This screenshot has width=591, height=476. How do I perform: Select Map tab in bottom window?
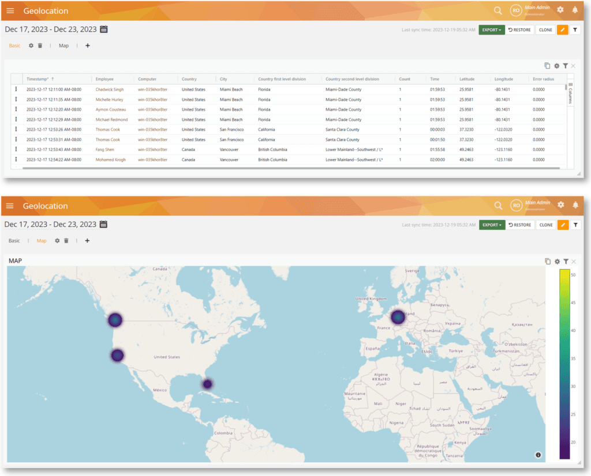coord(42,240)
